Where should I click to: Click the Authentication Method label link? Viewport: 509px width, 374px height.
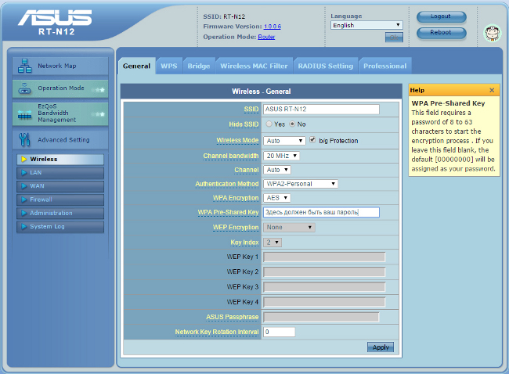click(227, 184)
